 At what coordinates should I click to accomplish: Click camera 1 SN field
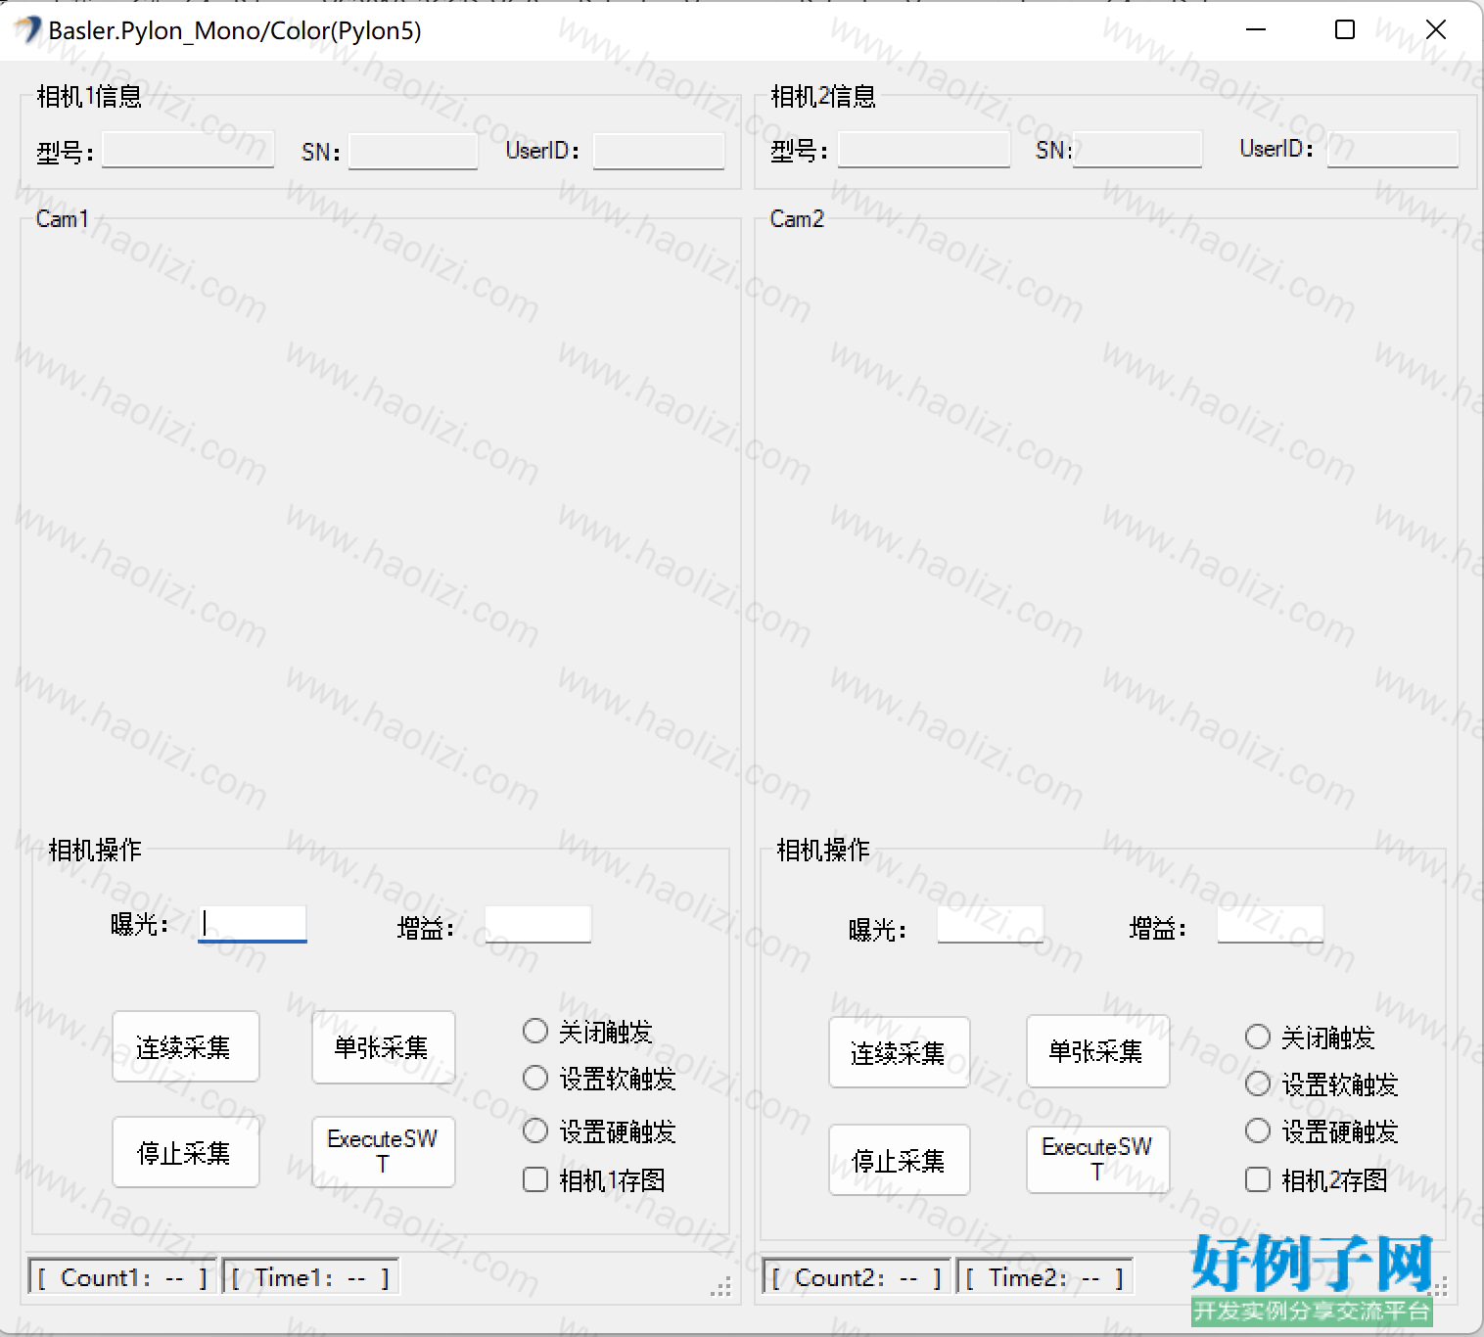413,151
